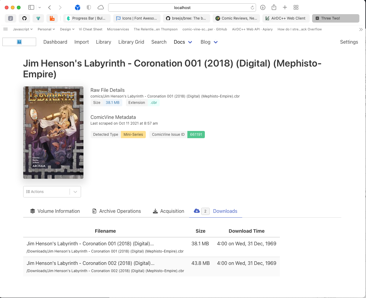
Task: Click the iCloud tabs cloud icon
Action: (101, 8)
